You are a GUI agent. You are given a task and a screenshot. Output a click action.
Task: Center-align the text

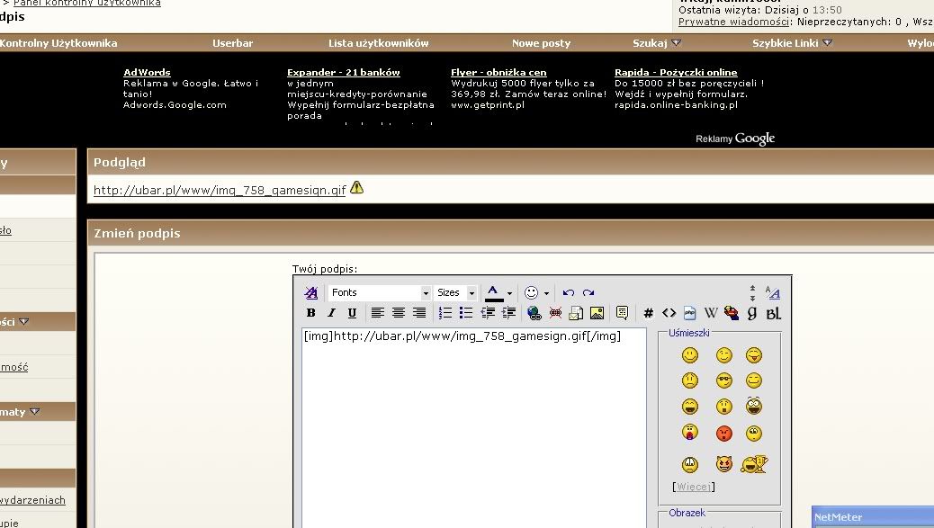399,312
